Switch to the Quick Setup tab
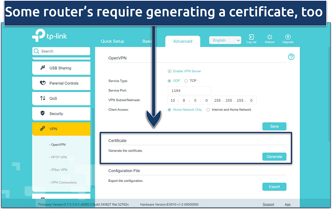Image resolution: width=332 pixels, height=209 pixels. pyautogui.click(x=112, y=41)
